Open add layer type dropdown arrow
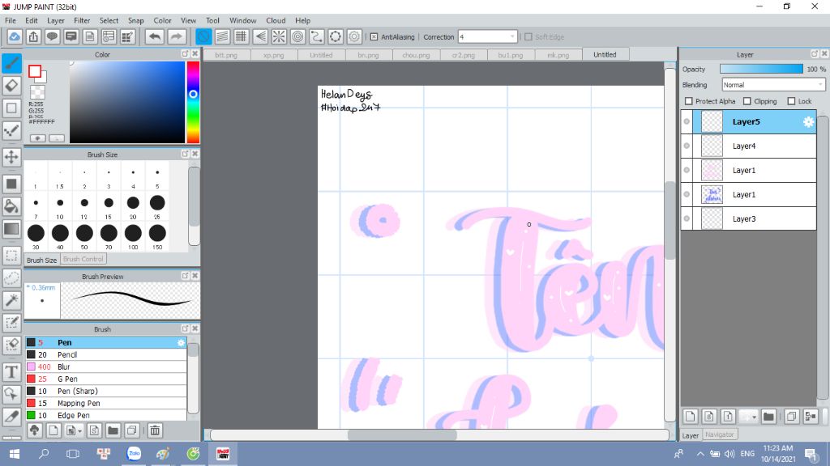Screen dimensions: 830x466 coord(754,417)
